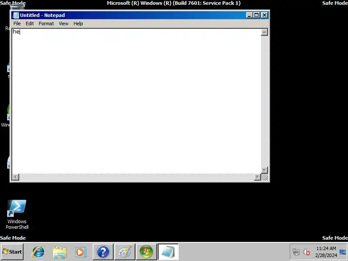The height and width of the screenshot is (261, 348).
Task: Maximize the Notepad window
Action: click(256, 15)
